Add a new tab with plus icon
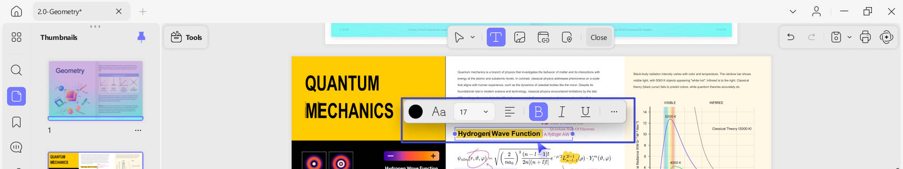Screen dimensions: 903x169 [x=143, y=11]
